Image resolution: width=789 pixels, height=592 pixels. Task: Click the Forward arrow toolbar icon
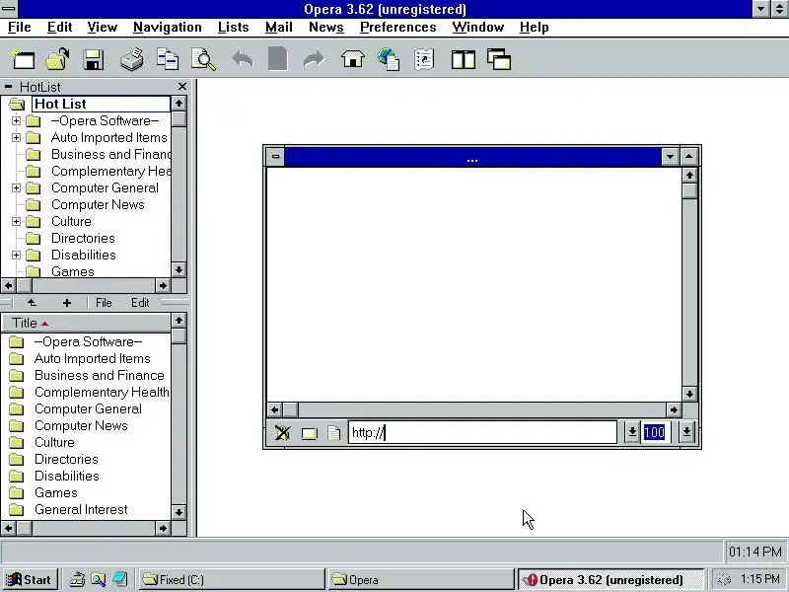click(315, 59)
